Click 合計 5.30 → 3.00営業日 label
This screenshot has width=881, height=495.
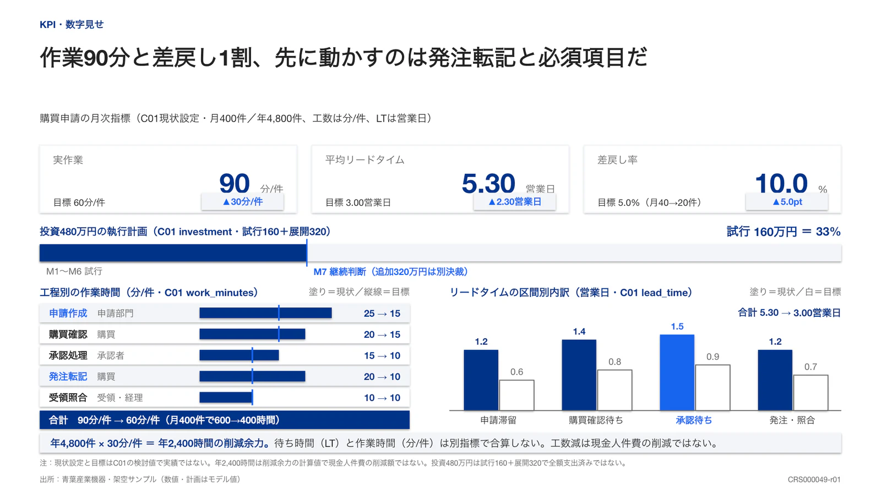point(790,313)
